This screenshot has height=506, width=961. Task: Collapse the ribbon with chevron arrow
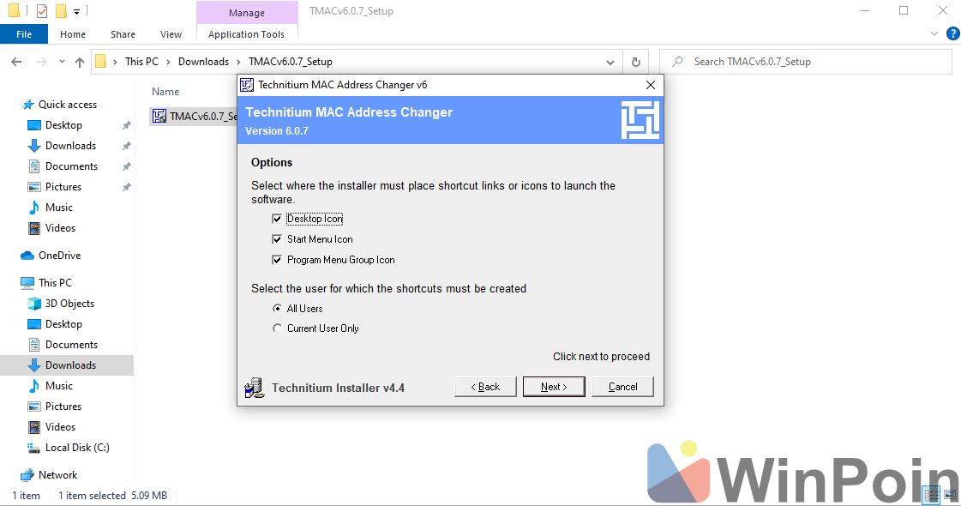point(934,33)
